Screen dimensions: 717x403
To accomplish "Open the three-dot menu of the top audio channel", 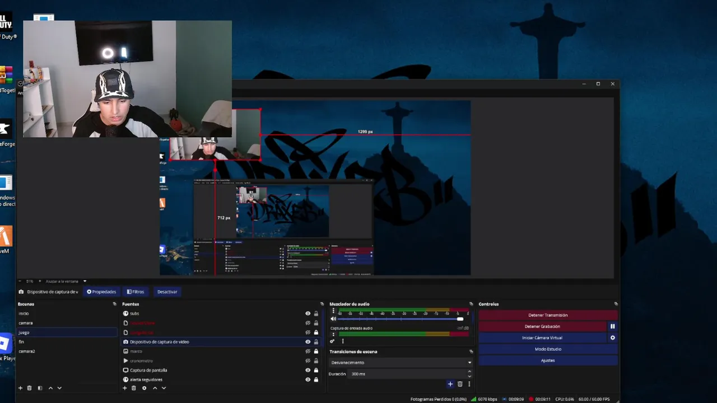I will coord(333,311).
